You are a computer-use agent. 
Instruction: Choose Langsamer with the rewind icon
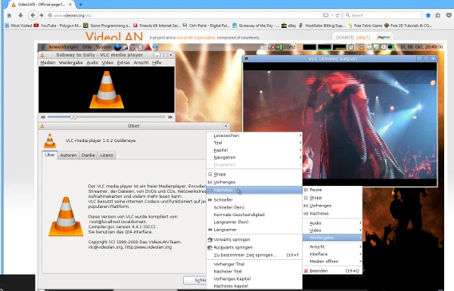pos(254,230)
